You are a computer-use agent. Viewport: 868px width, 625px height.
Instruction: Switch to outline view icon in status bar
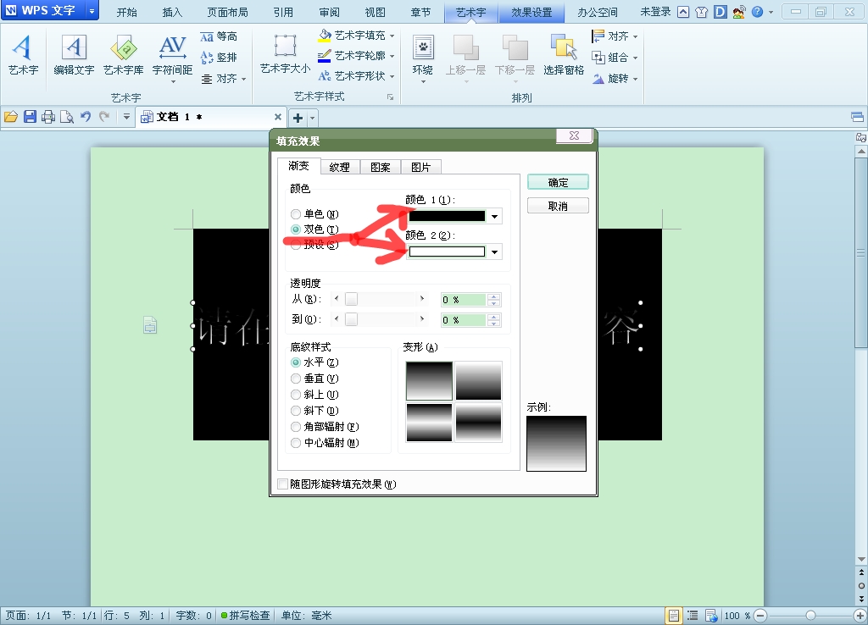click(x=693, y=616)
